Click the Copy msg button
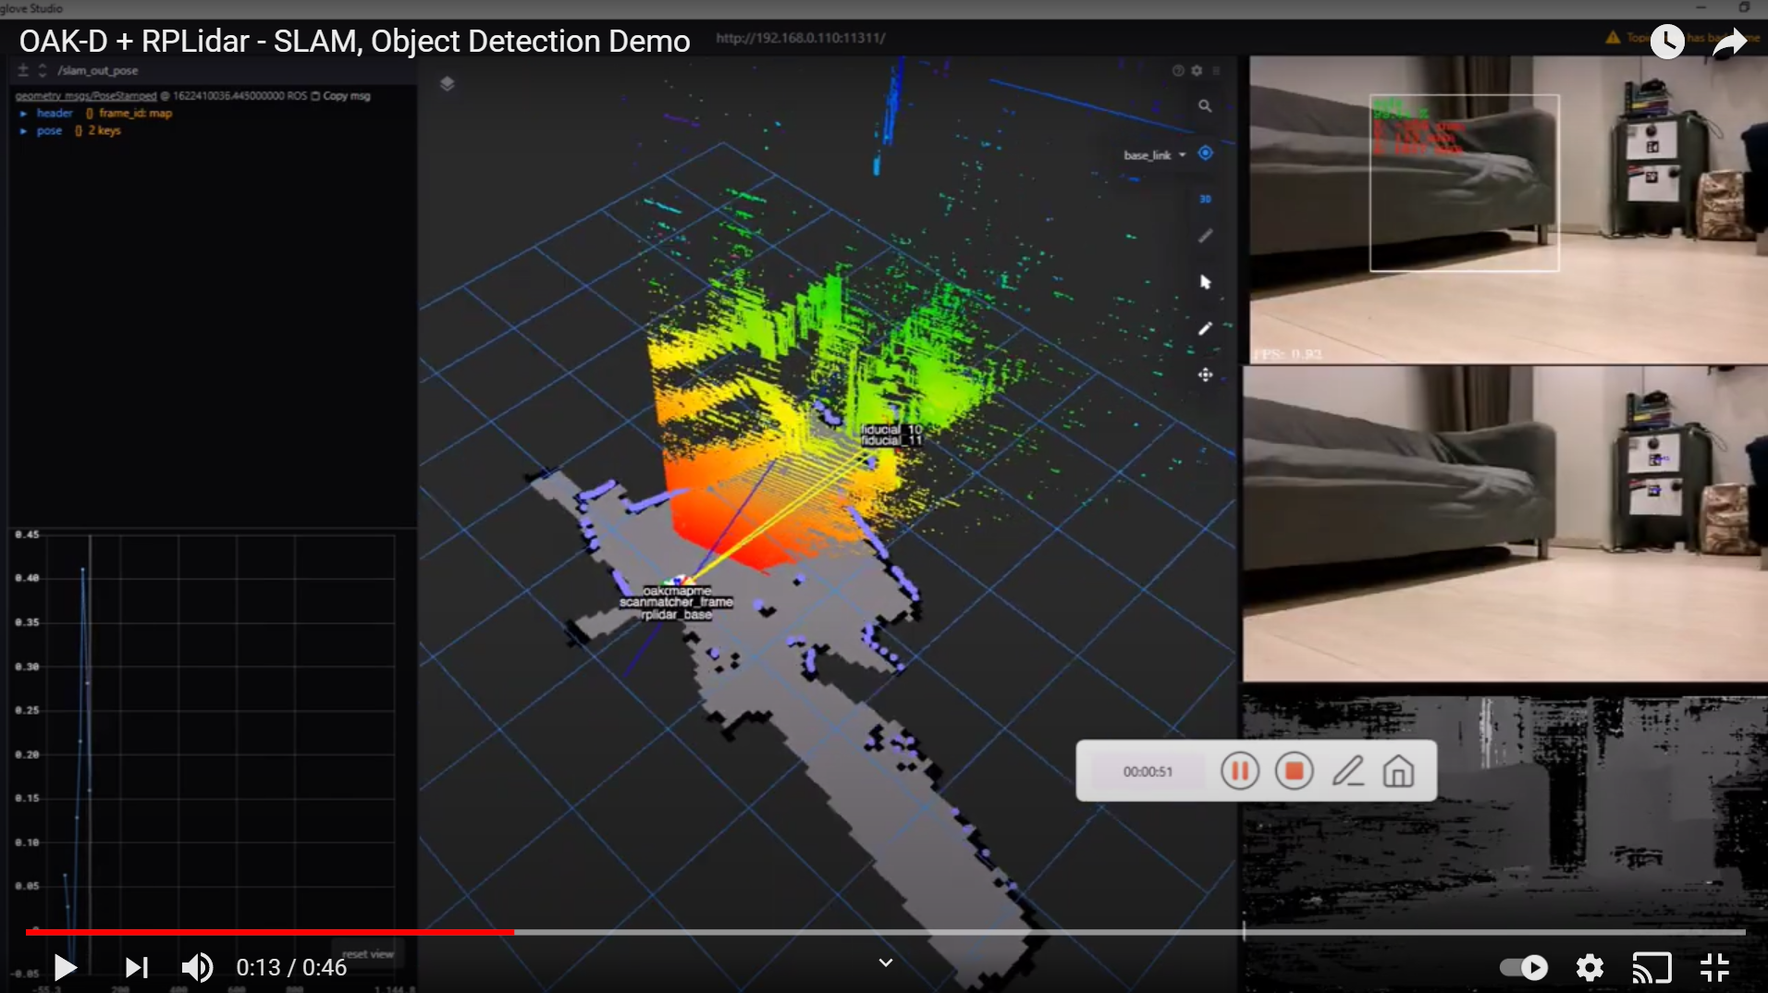Image resolution: width=1768 pixels, height=993 pixels. 340,95
